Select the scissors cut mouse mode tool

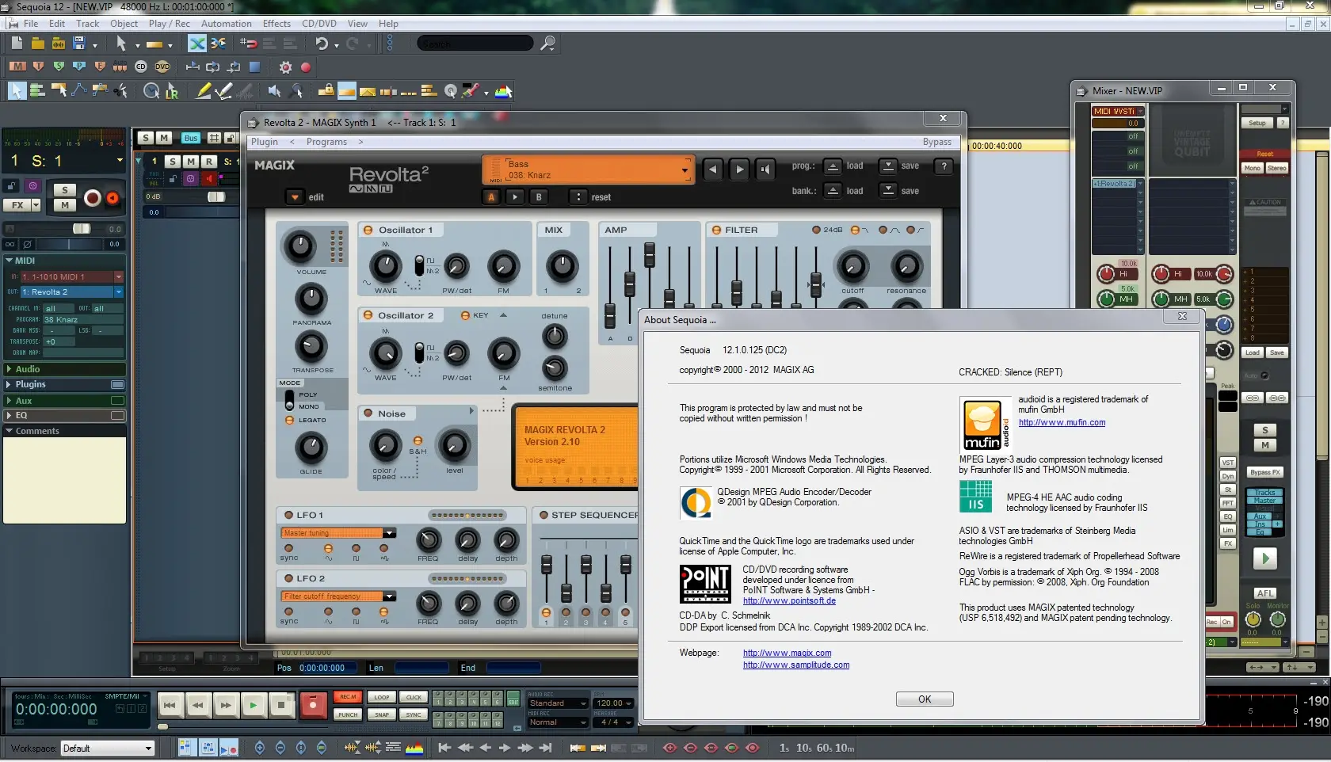click(121, 91)
